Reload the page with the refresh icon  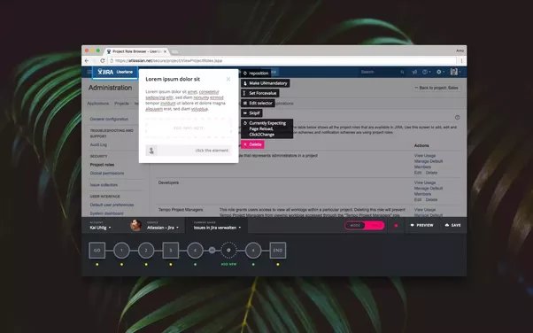tap(103, 60)
